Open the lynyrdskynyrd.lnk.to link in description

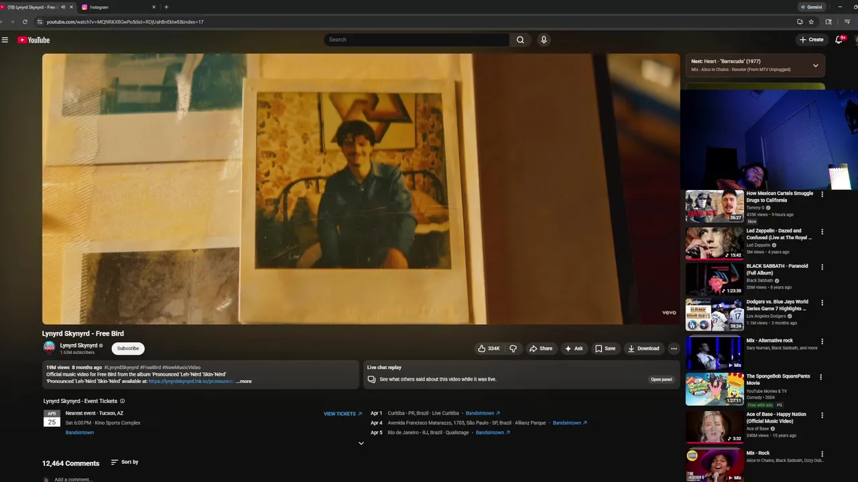click(191, 382)
